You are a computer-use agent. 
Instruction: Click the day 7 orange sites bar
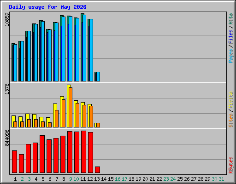pyautogui.click(x=57, y=119)
